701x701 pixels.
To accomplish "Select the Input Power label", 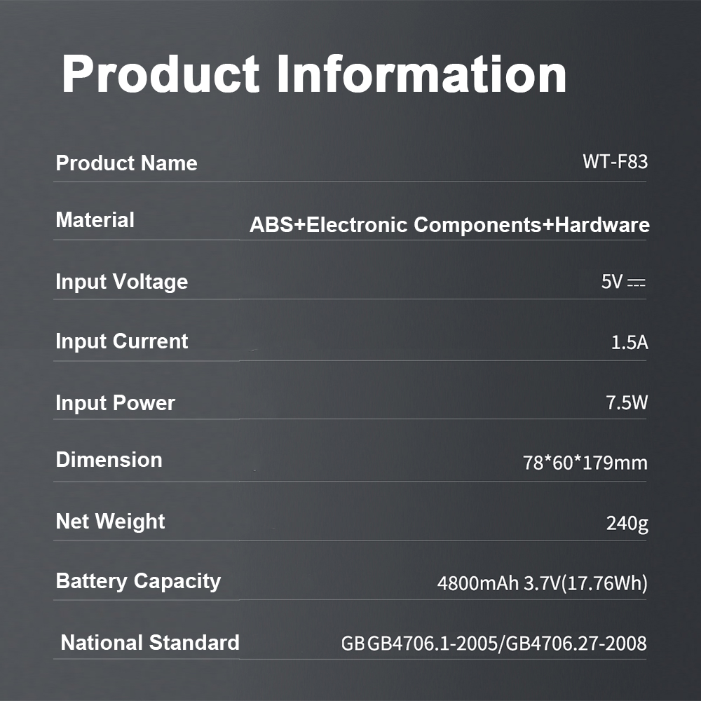I will click(x=115, y=403).
